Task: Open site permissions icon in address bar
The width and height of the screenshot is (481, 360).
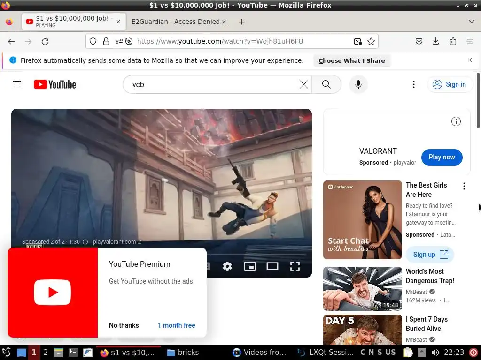Action: coord(119,41)
